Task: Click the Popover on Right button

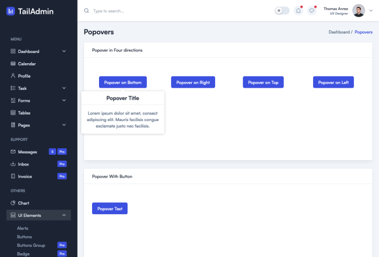Action: (x=193, y=82)
